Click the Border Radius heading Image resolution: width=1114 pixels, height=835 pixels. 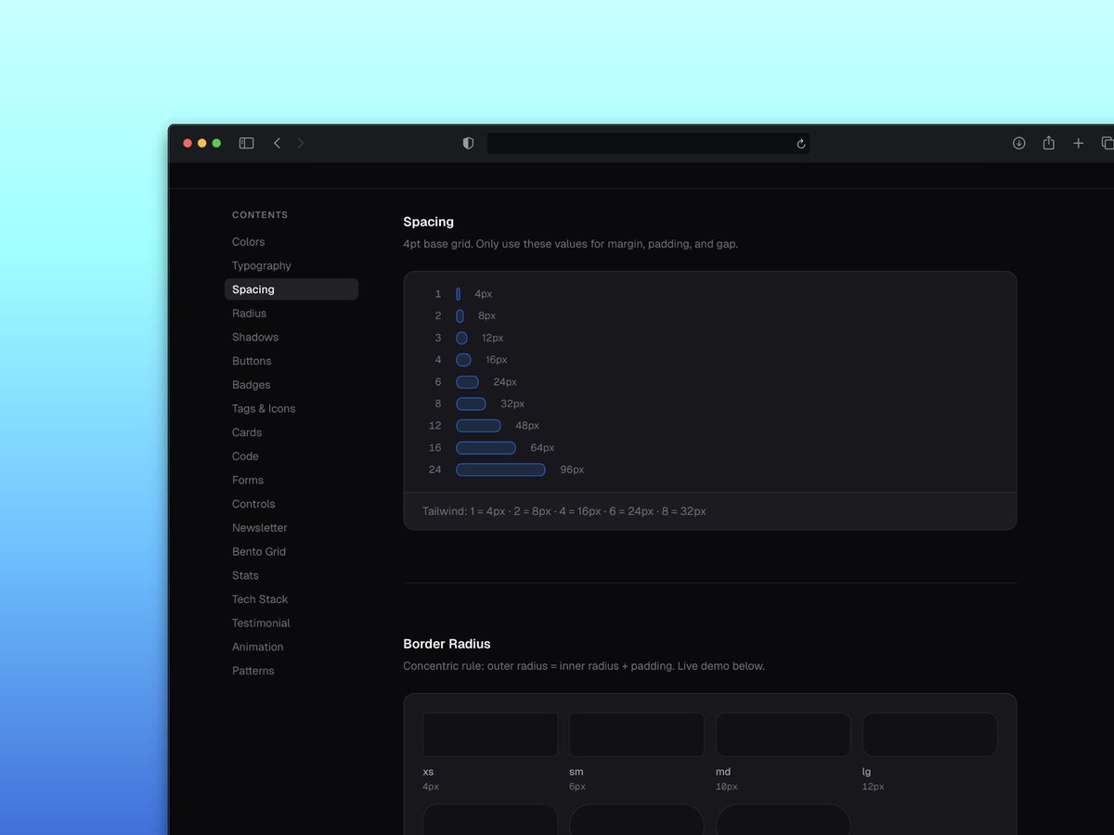pos(447,644)
